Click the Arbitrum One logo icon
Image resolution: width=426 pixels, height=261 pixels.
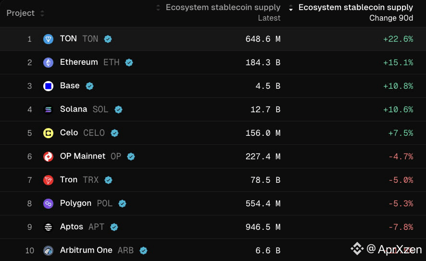pyautogui.click(x=49, y=250)
